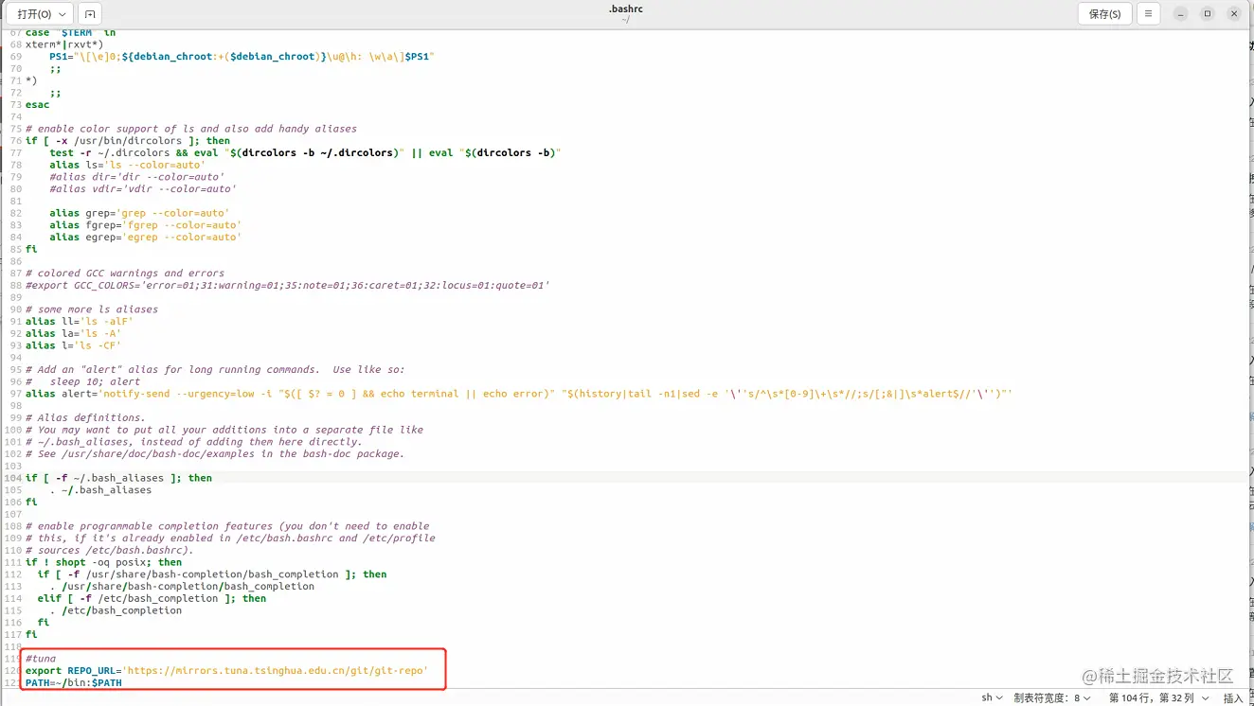Click the .bashrc title in header bar
Viewport: 1254px width, 706px height.
(x=626, y=9)
